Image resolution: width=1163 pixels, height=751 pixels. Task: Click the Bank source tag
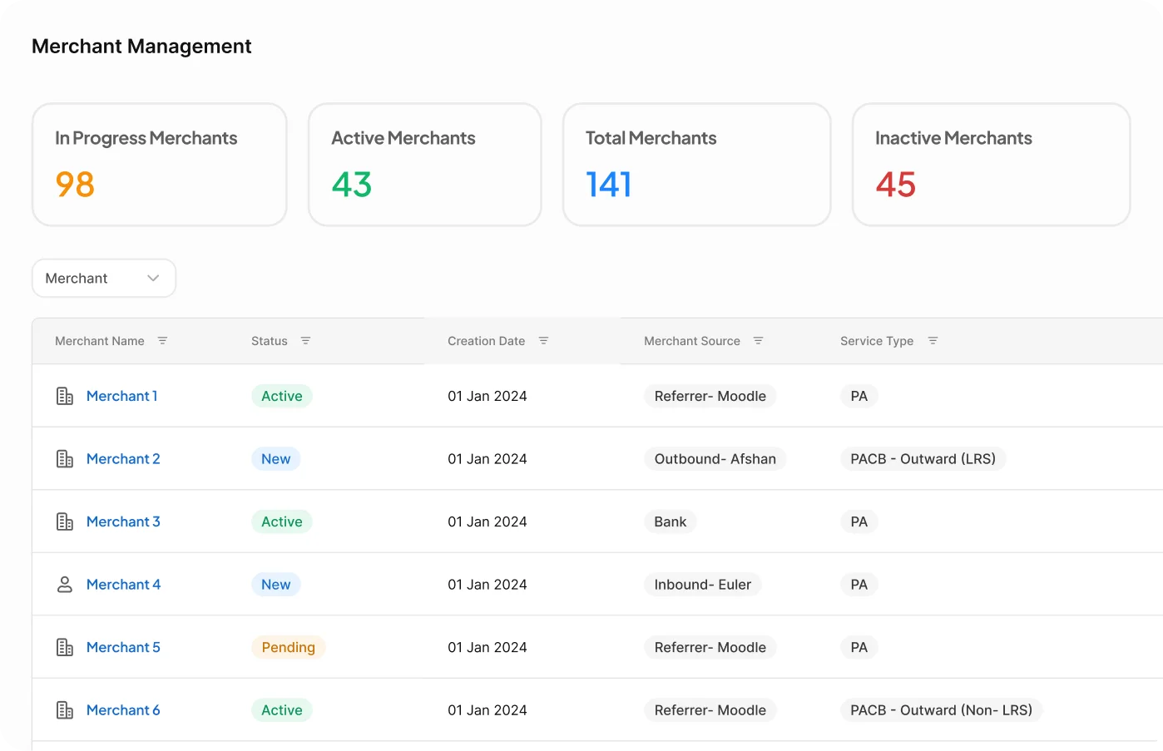point(671,521)
